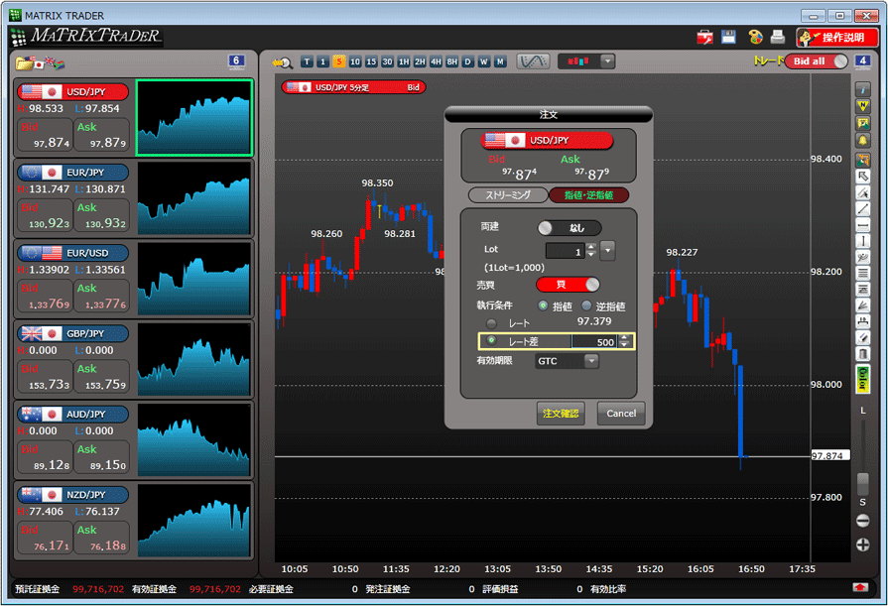Select the 逆指値 radio button
Image resolution: width=888 pixels, height=606 pixels.
pyautogui.click(x=586, y=305)
